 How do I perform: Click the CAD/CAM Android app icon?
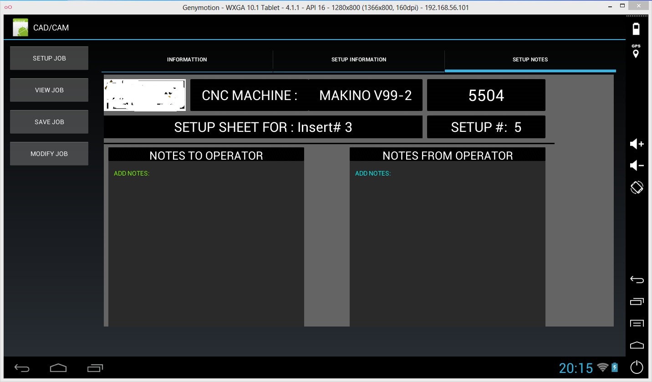(x=20, y=28)
